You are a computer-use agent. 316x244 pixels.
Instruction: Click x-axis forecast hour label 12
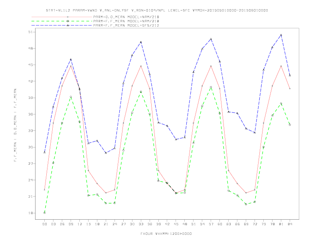[80, 224]
